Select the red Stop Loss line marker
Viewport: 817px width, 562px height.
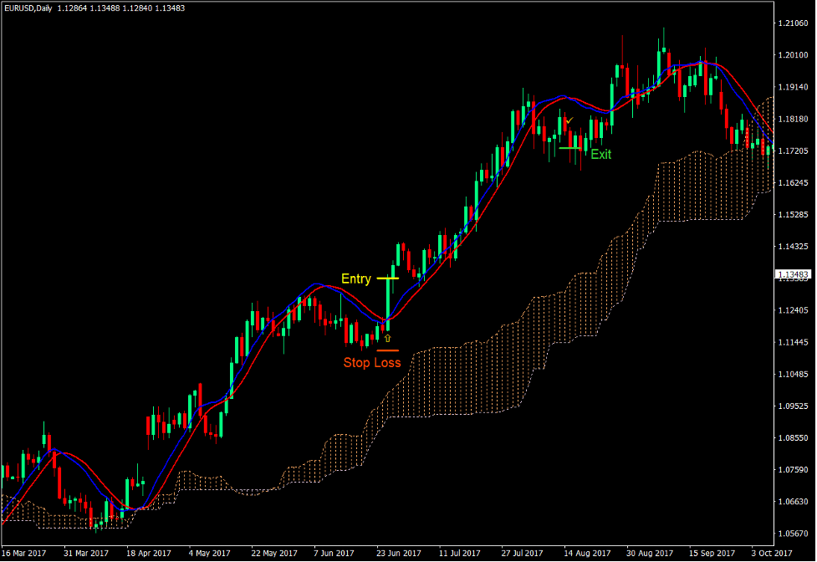tap(387, 350)
